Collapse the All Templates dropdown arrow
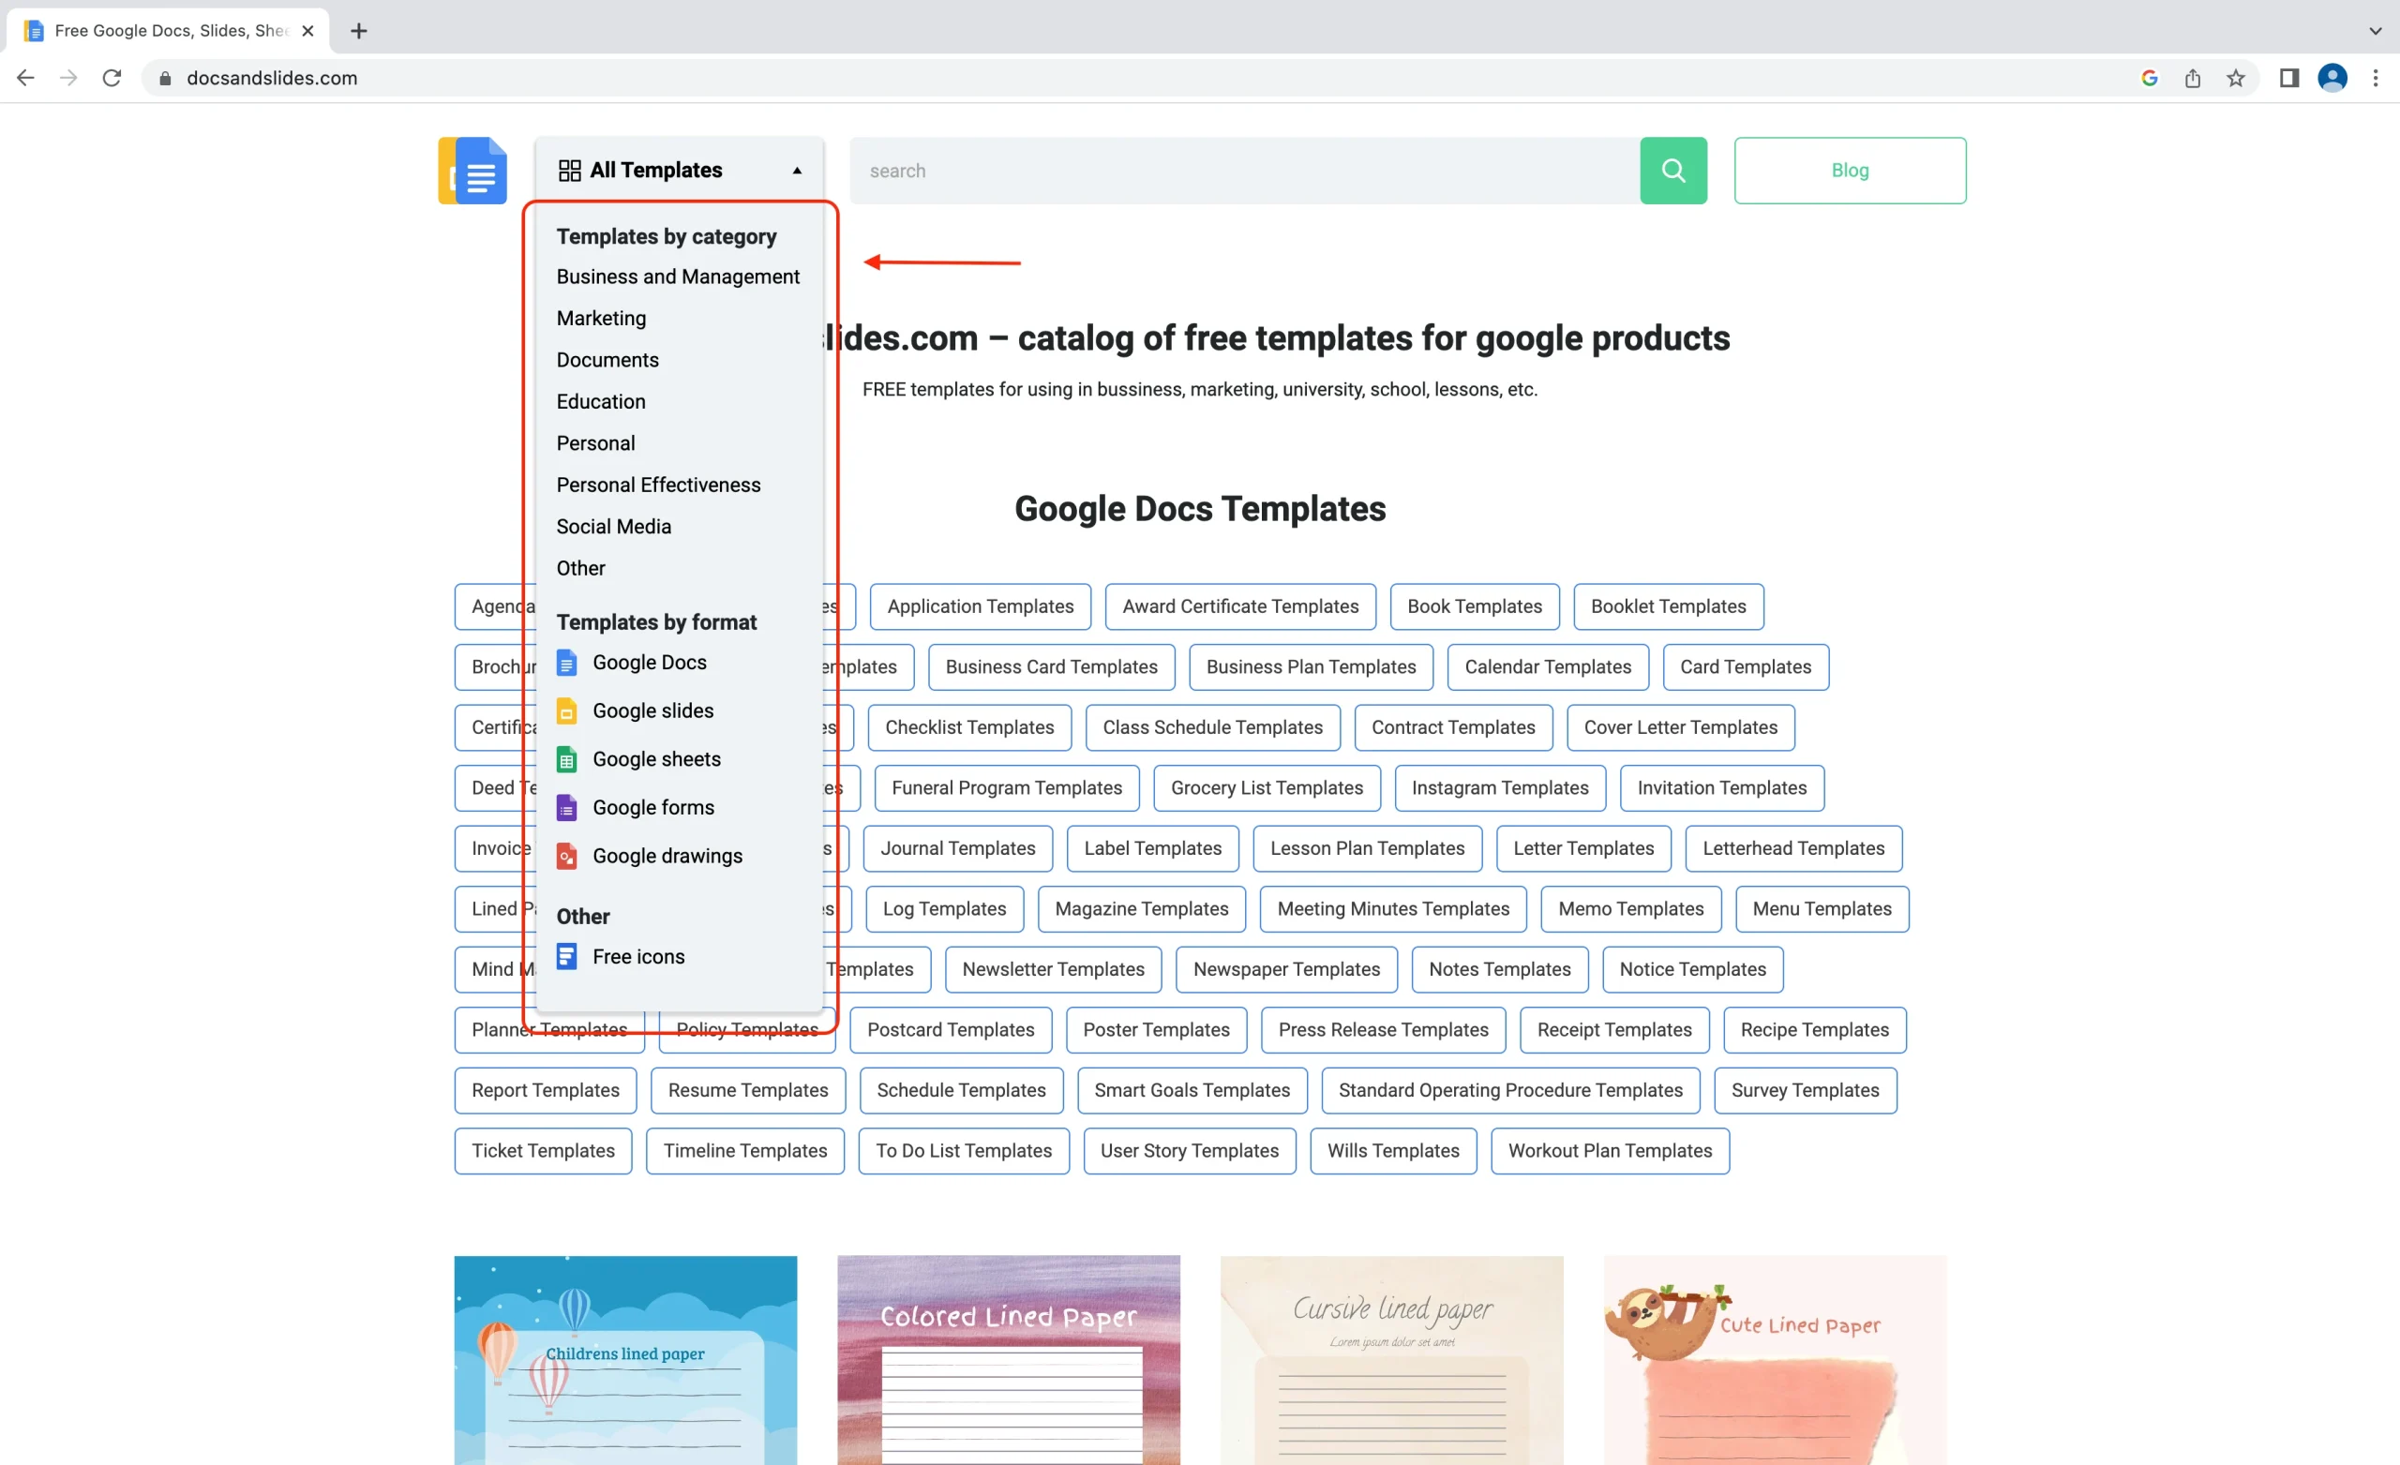 click(797, 170)
